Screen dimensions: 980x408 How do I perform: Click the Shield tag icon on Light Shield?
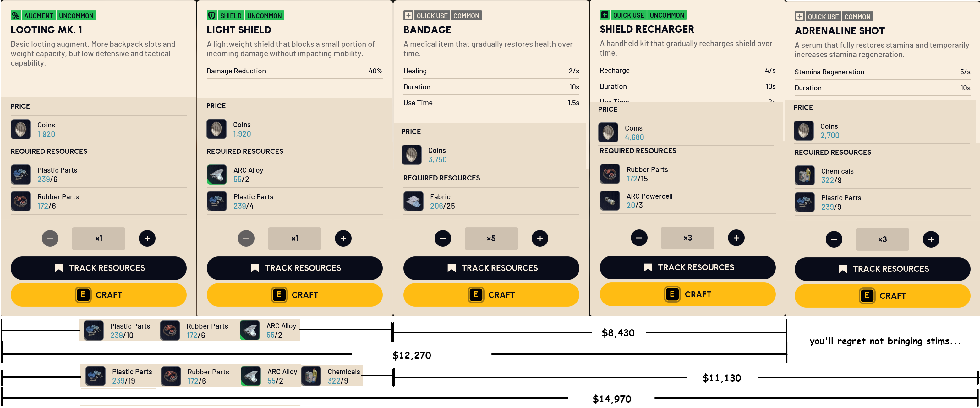pyautogui.click(x=212, y=16)
